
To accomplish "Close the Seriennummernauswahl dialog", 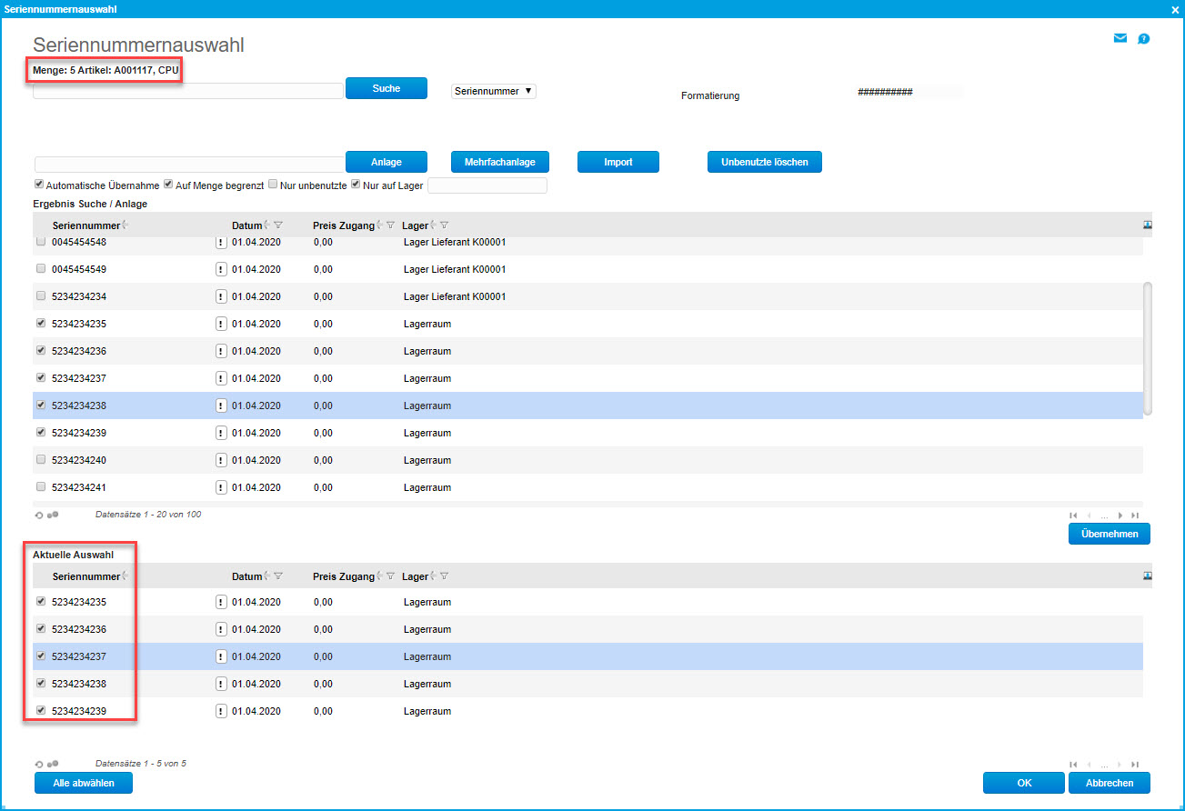I will point(1176,9).
